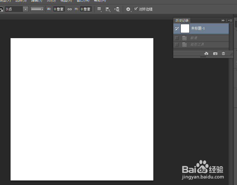Open the 滤镜(T) menu
The height and width of the screenshot is (185, 237).
click(x=37, y=1)
